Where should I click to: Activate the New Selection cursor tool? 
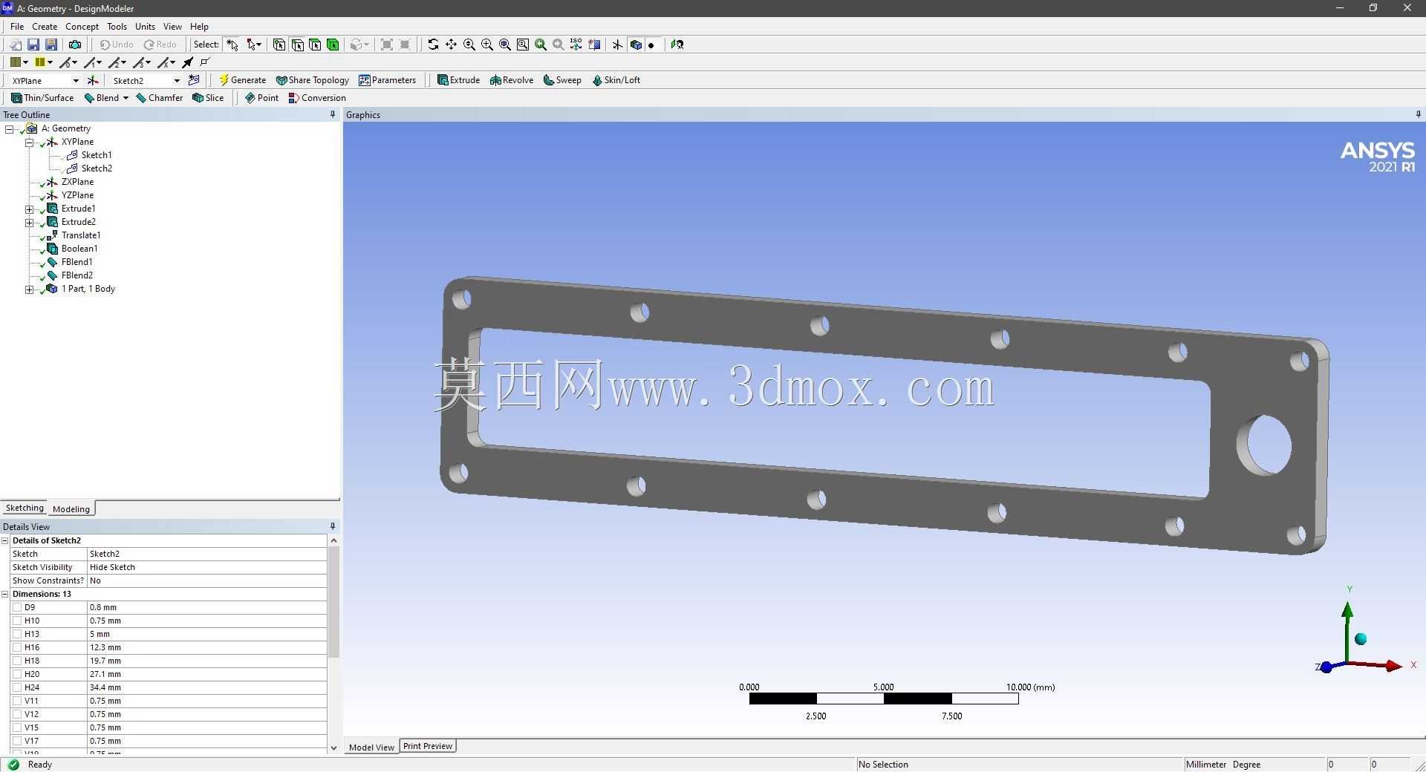232,45
